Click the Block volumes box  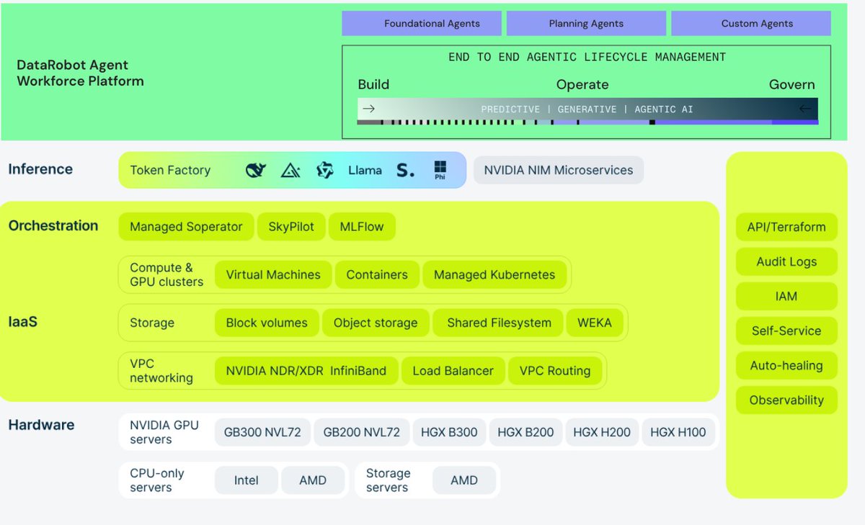(x=267, y=323)
